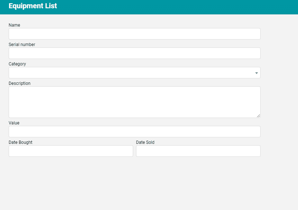The image size is (298, 210).
Task: Click the Serial number label
Action: tap(22, 45)
